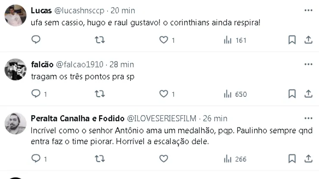Reply to Peralta Canalha's tweet

[x=36, y=159]
